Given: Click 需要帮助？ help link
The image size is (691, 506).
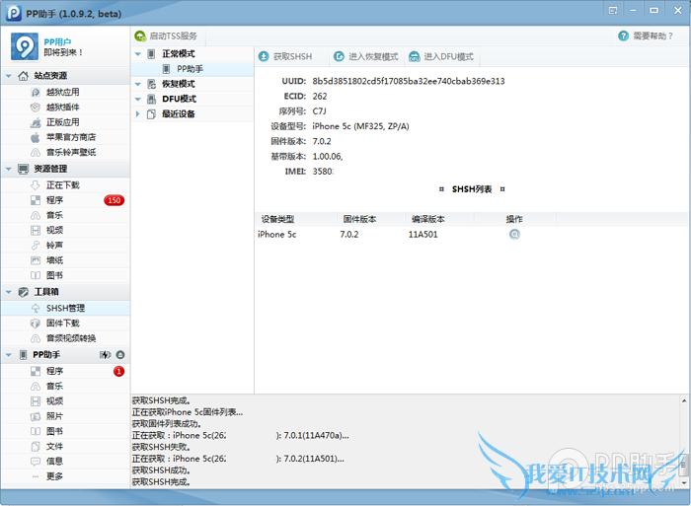Looking at the screenshot, I should pos(646,36).
